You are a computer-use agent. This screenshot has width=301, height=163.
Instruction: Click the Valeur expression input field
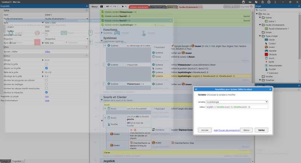[x=237, y=107]
